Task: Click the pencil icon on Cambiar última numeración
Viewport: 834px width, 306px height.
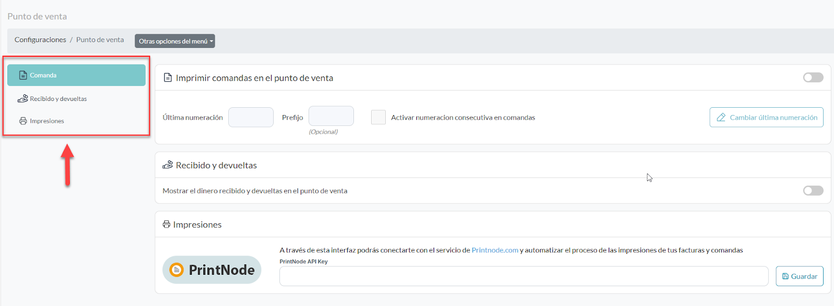Action: coord(721,118)
